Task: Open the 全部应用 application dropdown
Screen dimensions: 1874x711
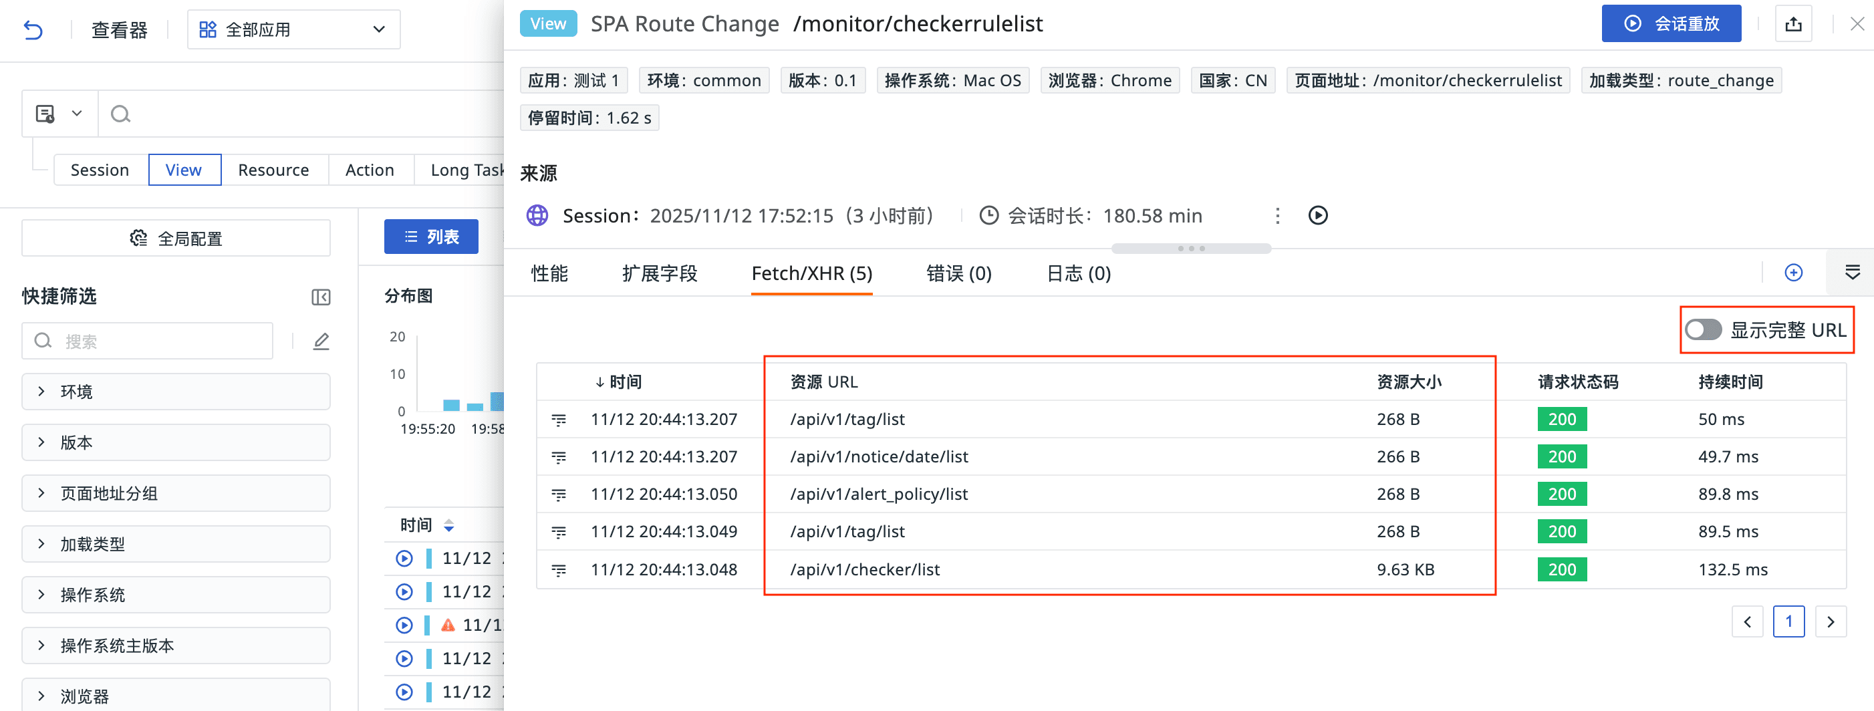Action: coord(293,30)
